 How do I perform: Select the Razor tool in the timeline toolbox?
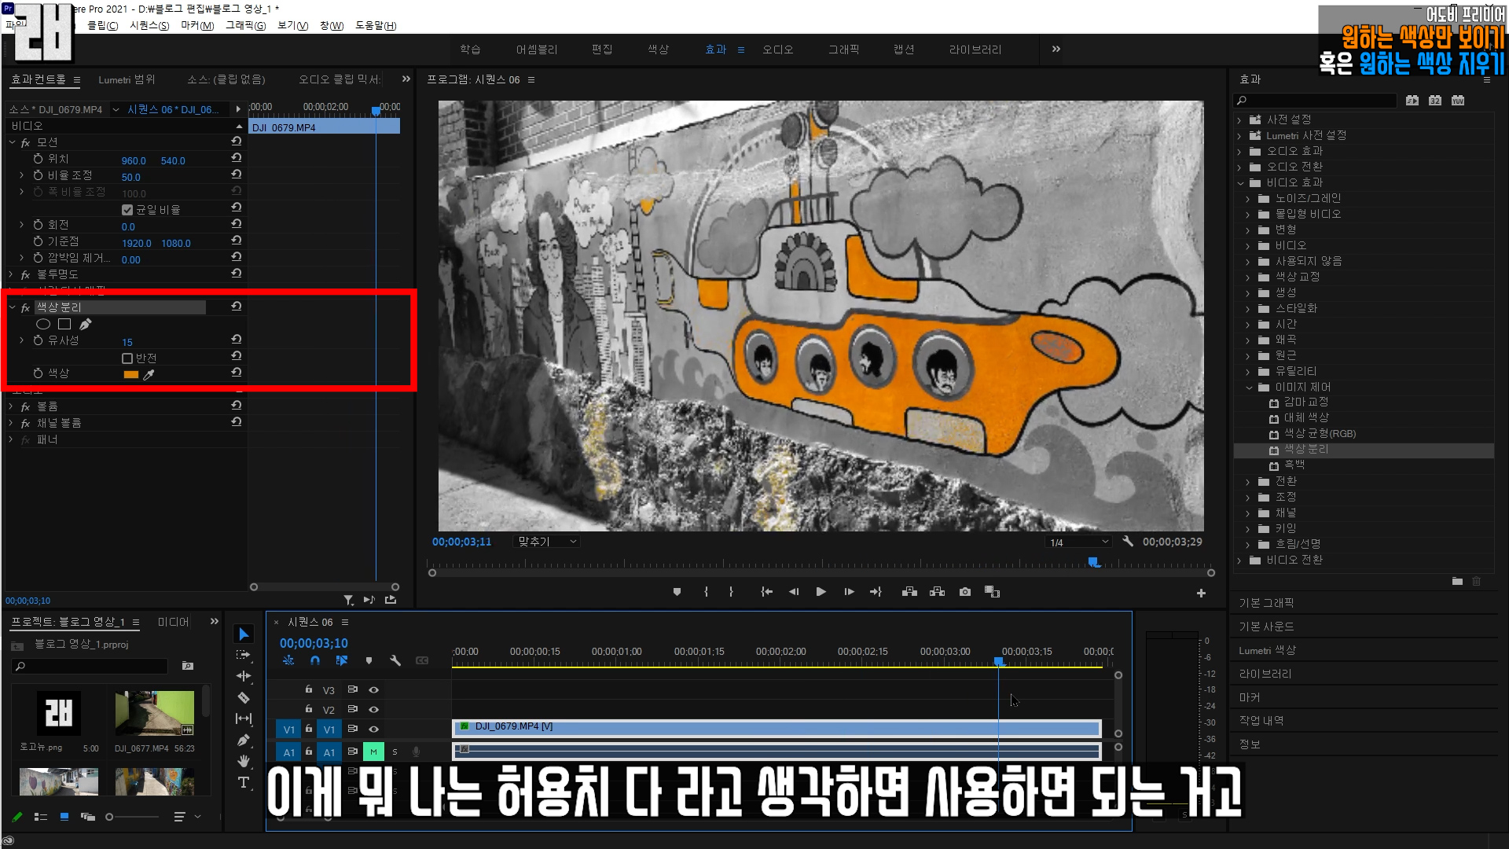point(244,697)
